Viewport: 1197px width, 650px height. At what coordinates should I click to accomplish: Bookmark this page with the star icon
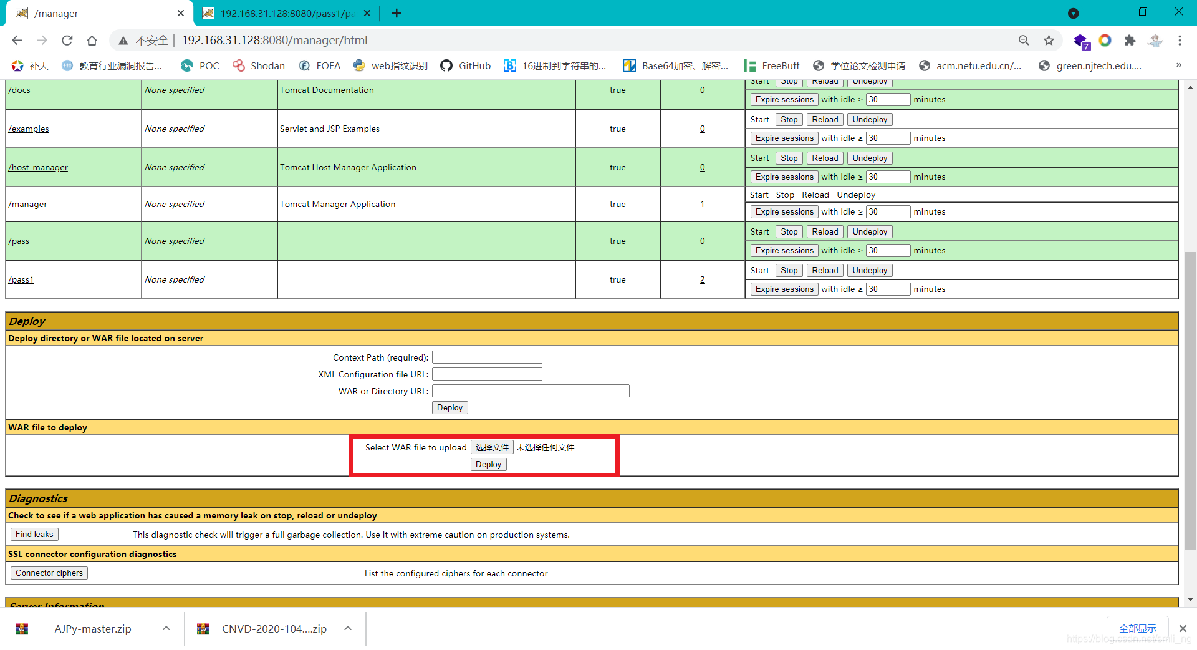1049,41
